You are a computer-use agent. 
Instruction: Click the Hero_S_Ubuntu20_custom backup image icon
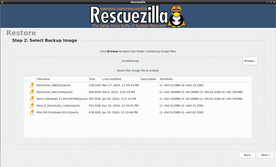point(32,106)
